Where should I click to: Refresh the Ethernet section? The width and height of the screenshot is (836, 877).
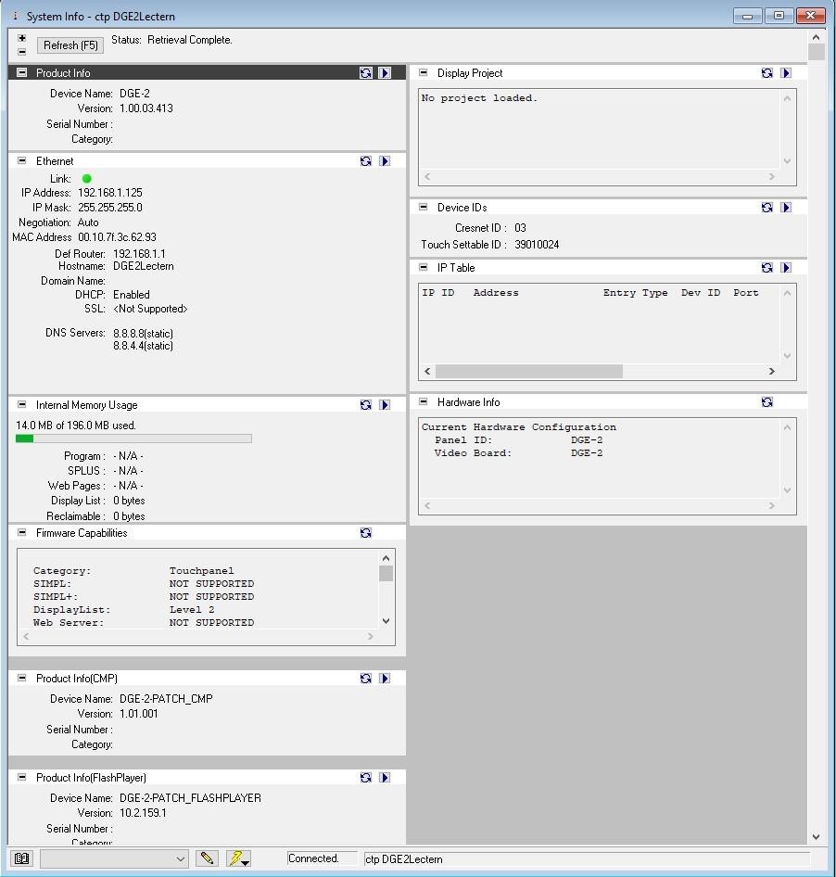(366, 161)
